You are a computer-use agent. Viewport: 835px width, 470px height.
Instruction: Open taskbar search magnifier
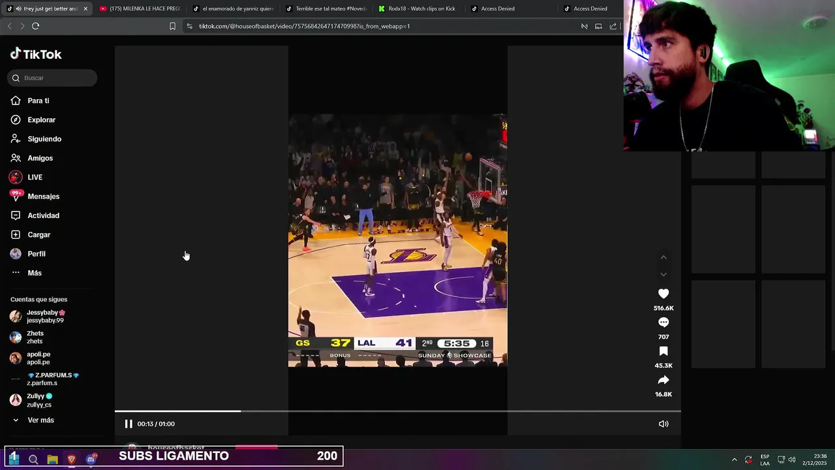[x=33, y=459]
